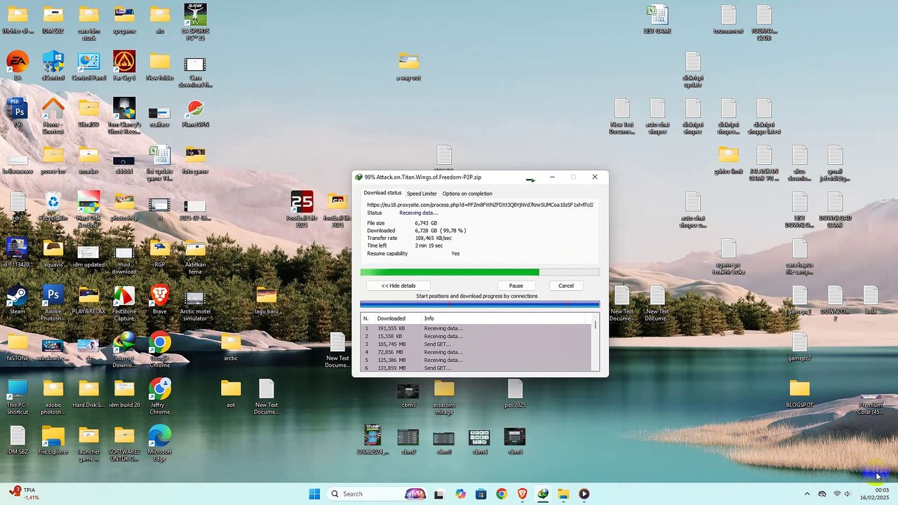Viewport: 898px width, 505px height.
Task: Open Microsoft Store from the taskbar
Action: point(481,494)
